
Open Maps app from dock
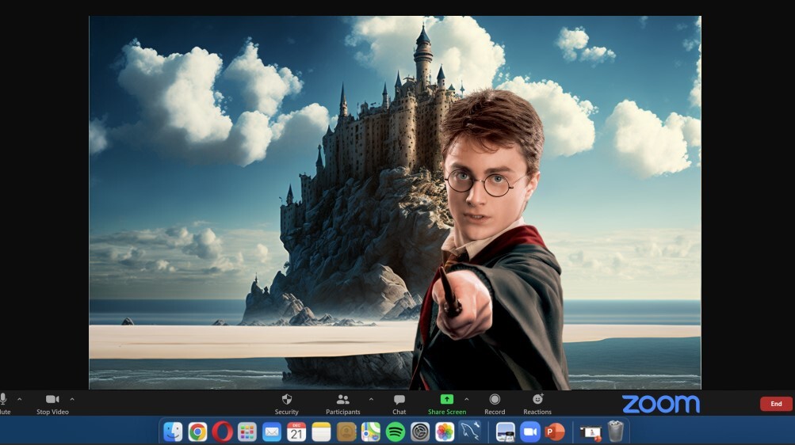tap(371, 432)
